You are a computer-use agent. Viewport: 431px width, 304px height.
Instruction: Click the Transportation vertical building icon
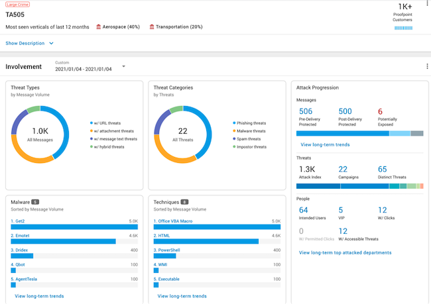pos(153,27)
